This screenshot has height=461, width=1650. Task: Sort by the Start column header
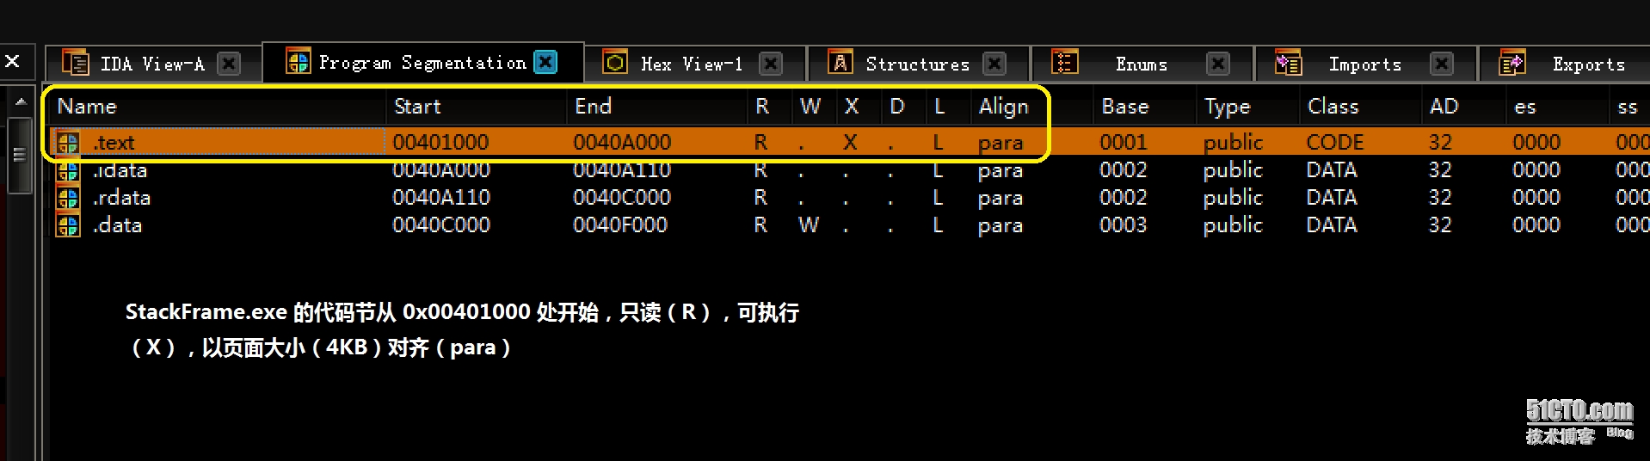point(417,107)
